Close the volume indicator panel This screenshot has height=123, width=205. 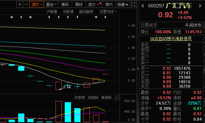tap(117, 98)
